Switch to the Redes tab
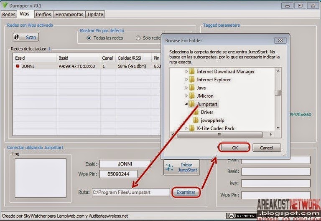This screenshot has height=221, width=321. [x=9, y=15]
